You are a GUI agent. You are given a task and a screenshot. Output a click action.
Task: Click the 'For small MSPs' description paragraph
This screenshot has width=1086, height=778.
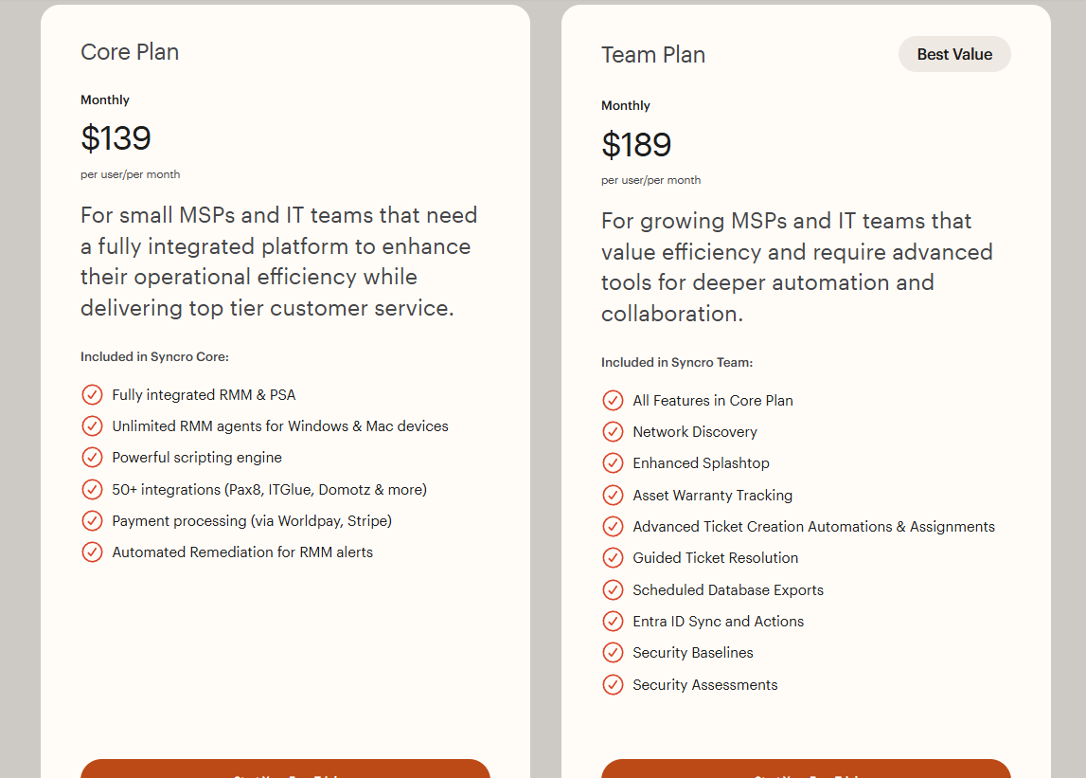click(278, 262)
